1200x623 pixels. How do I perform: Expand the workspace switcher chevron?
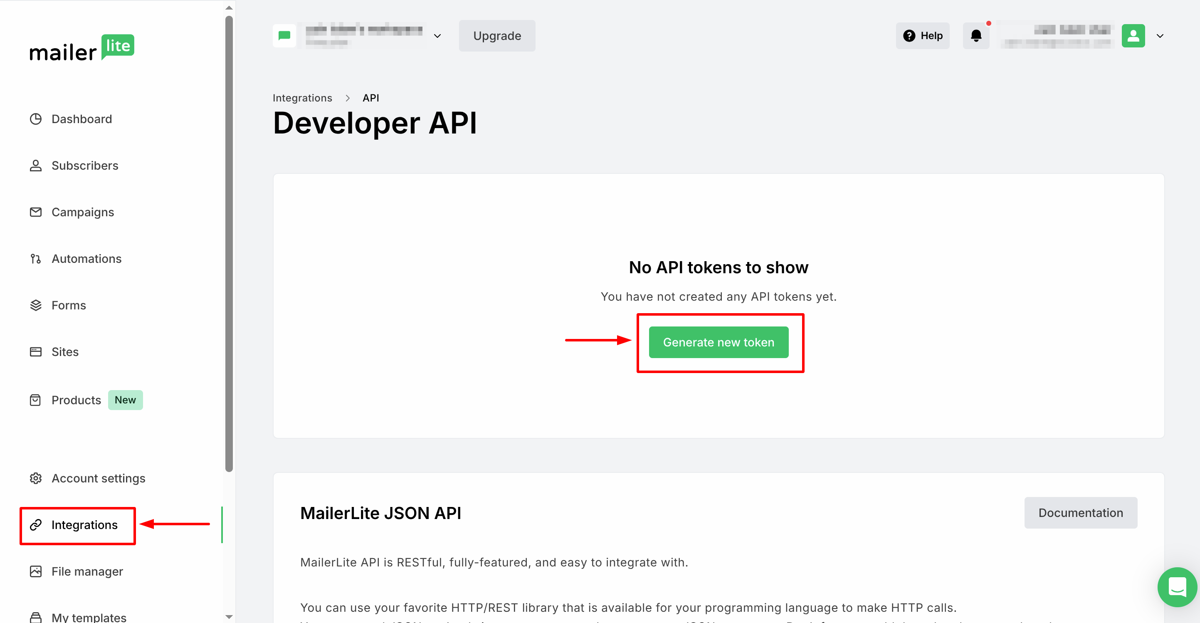pyautogui.click(x=437, y=36)
